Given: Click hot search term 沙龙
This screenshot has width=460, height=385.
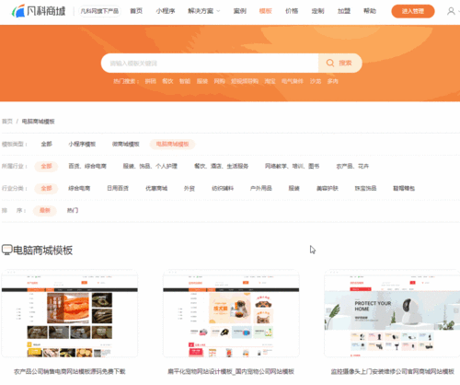Looking at the screenshot, I should click(x=316, y=81).
